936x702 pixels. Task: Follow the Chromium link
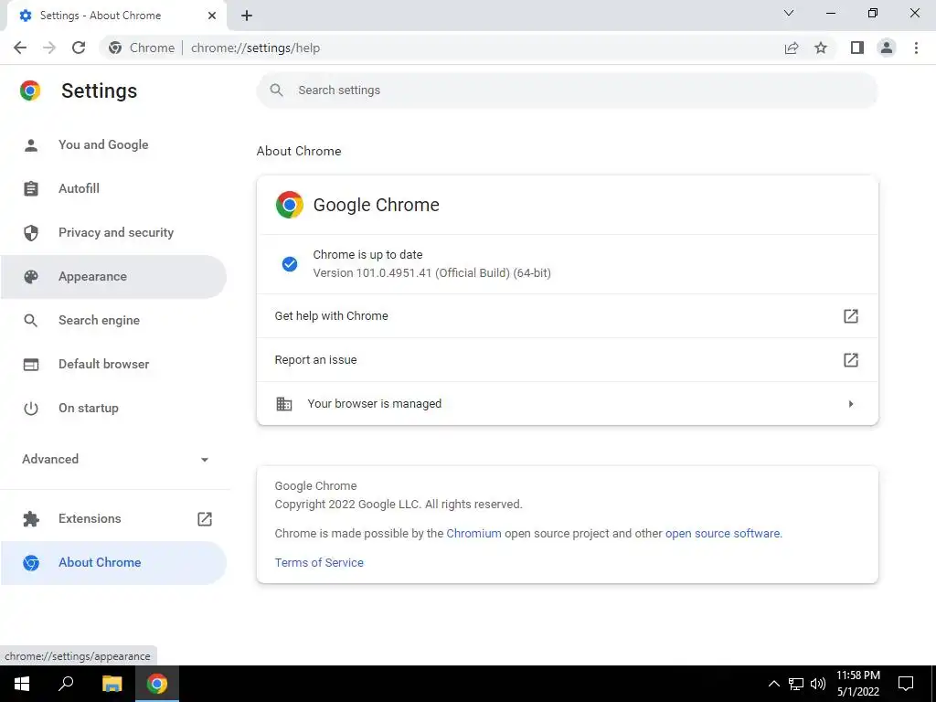click(x=474, y=534)
